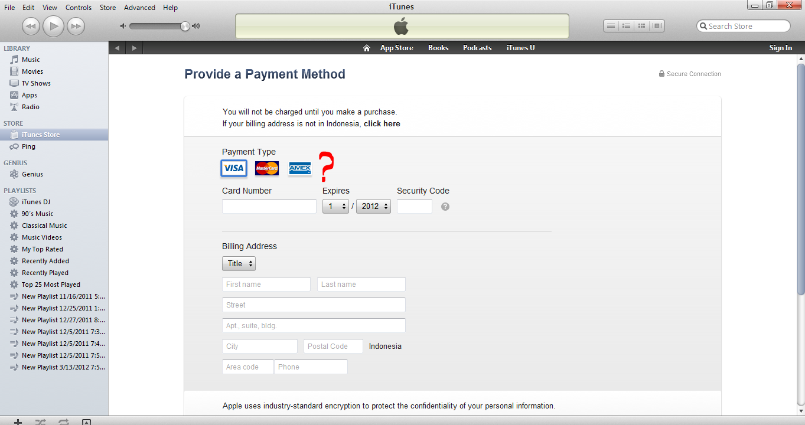Open the Title dropdown under Billing Address
The width and height of the screenshot is (805, 425).
pyautogui.click(x=239, y=264)
